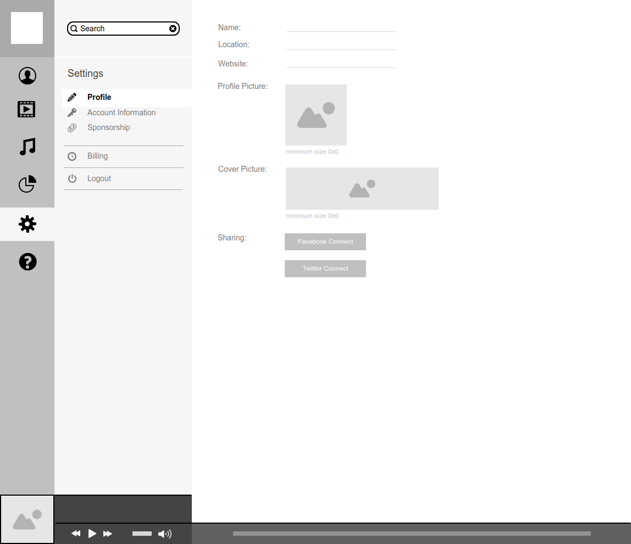Open the pie chart statistics icon
Screen dimensions: 631x544
(27, 184)
